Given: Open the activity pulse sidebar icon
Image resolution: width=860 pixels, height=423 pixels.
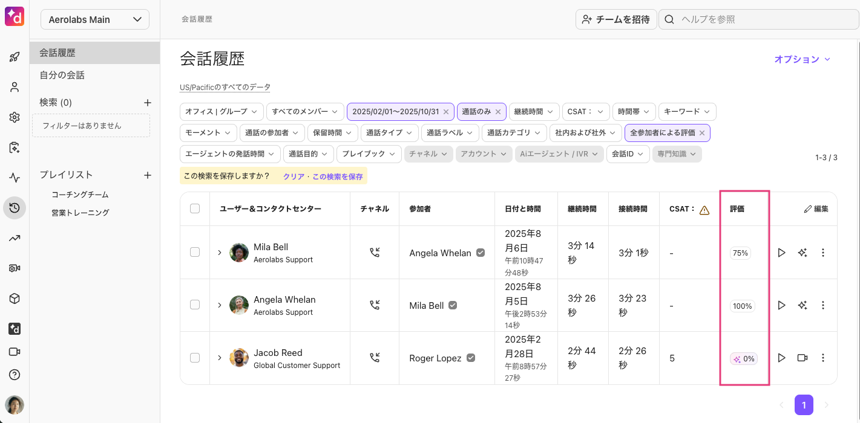Looking at the screenshot, I should pos(15,178).
